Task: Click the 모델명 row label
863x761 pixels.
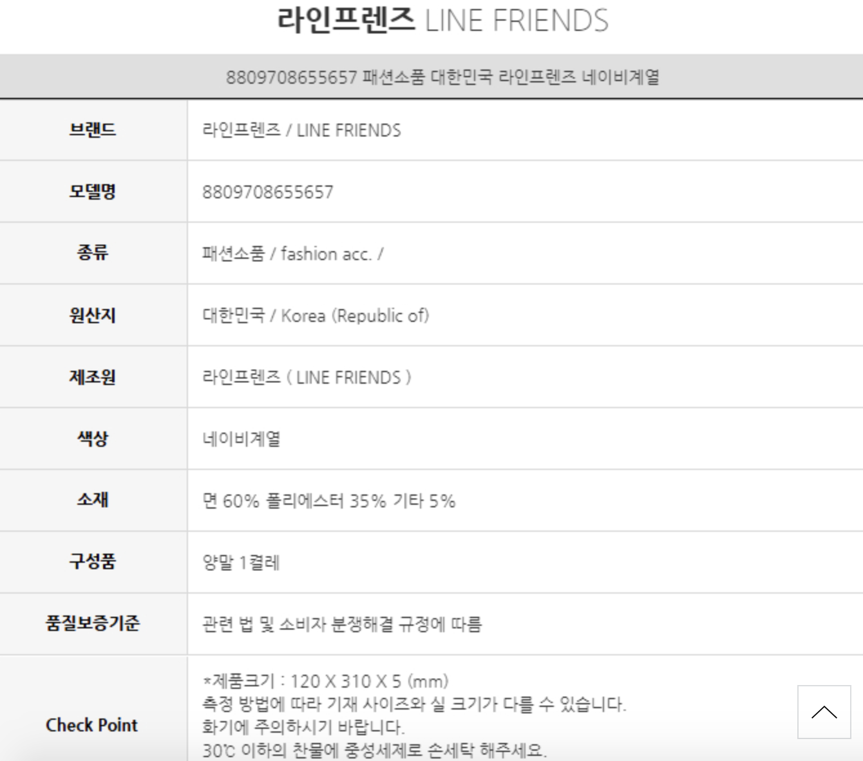Action: pyautogui.click(x=93, y=192)
